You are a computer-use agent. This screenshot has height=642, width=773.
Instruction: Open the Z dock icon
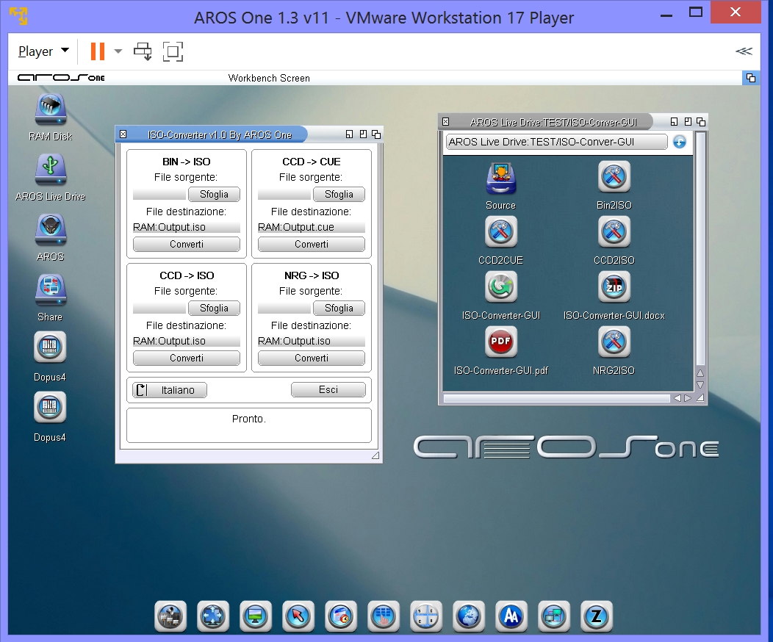(597, 616)
